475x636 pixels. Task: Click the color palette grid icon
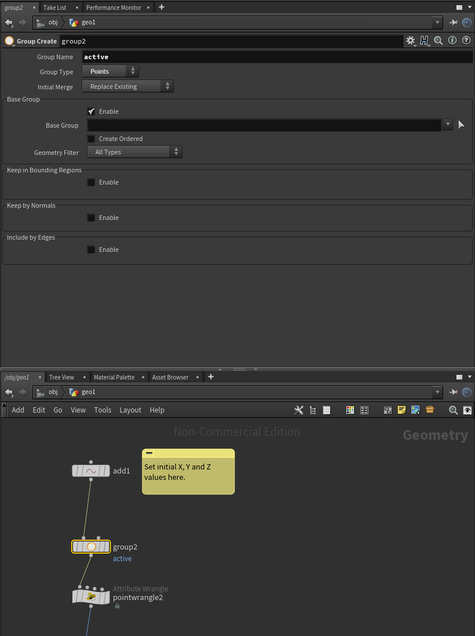pos(350,410)
